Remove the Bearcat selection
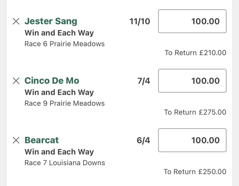This screenshot has width=239, height=186. point(16,140)
